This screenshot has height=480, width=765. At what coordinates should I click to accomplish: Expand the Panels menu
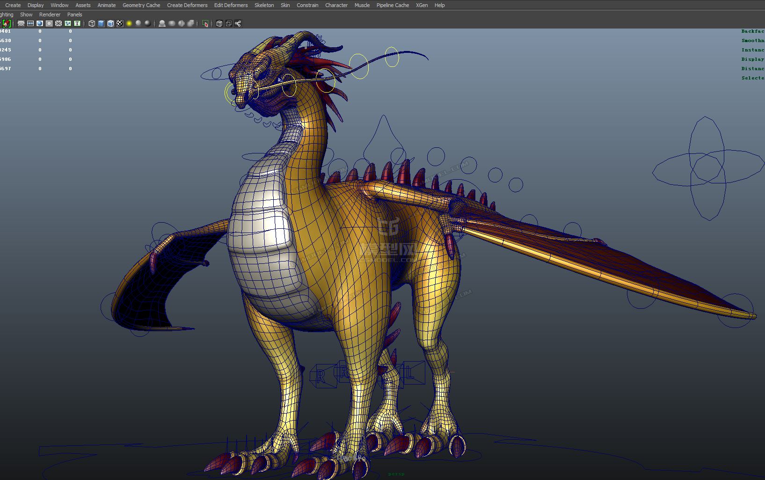point(74,15)
